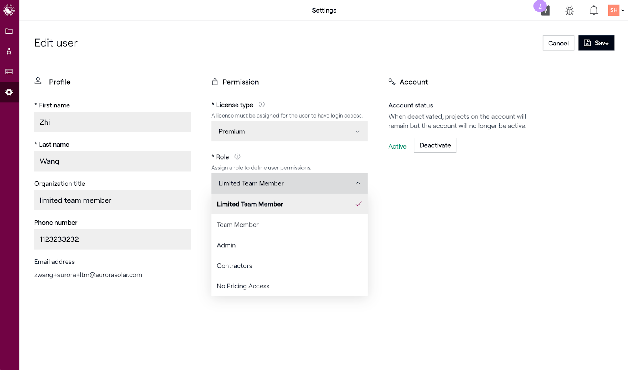Click the Aurora logo in the sidebar

click(x=9, y=10)
